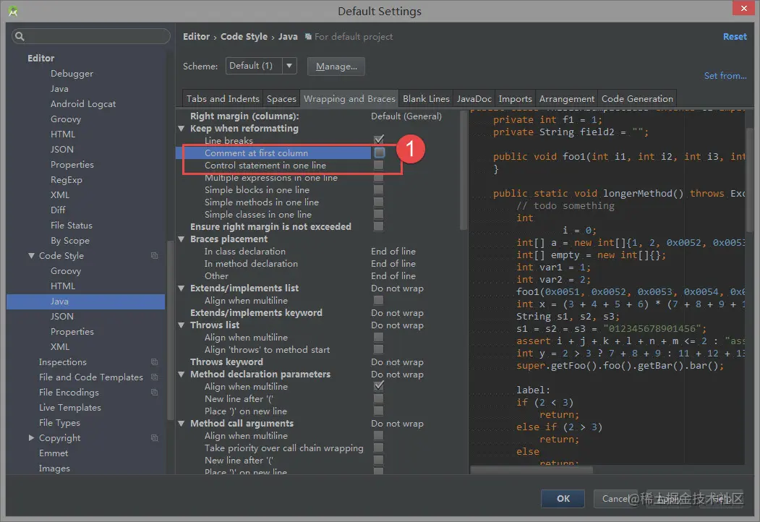Screen dimensions: 760x522
Task: Open the JavaDoc tab
Action: pyautogui.click(x=474, y=98)
